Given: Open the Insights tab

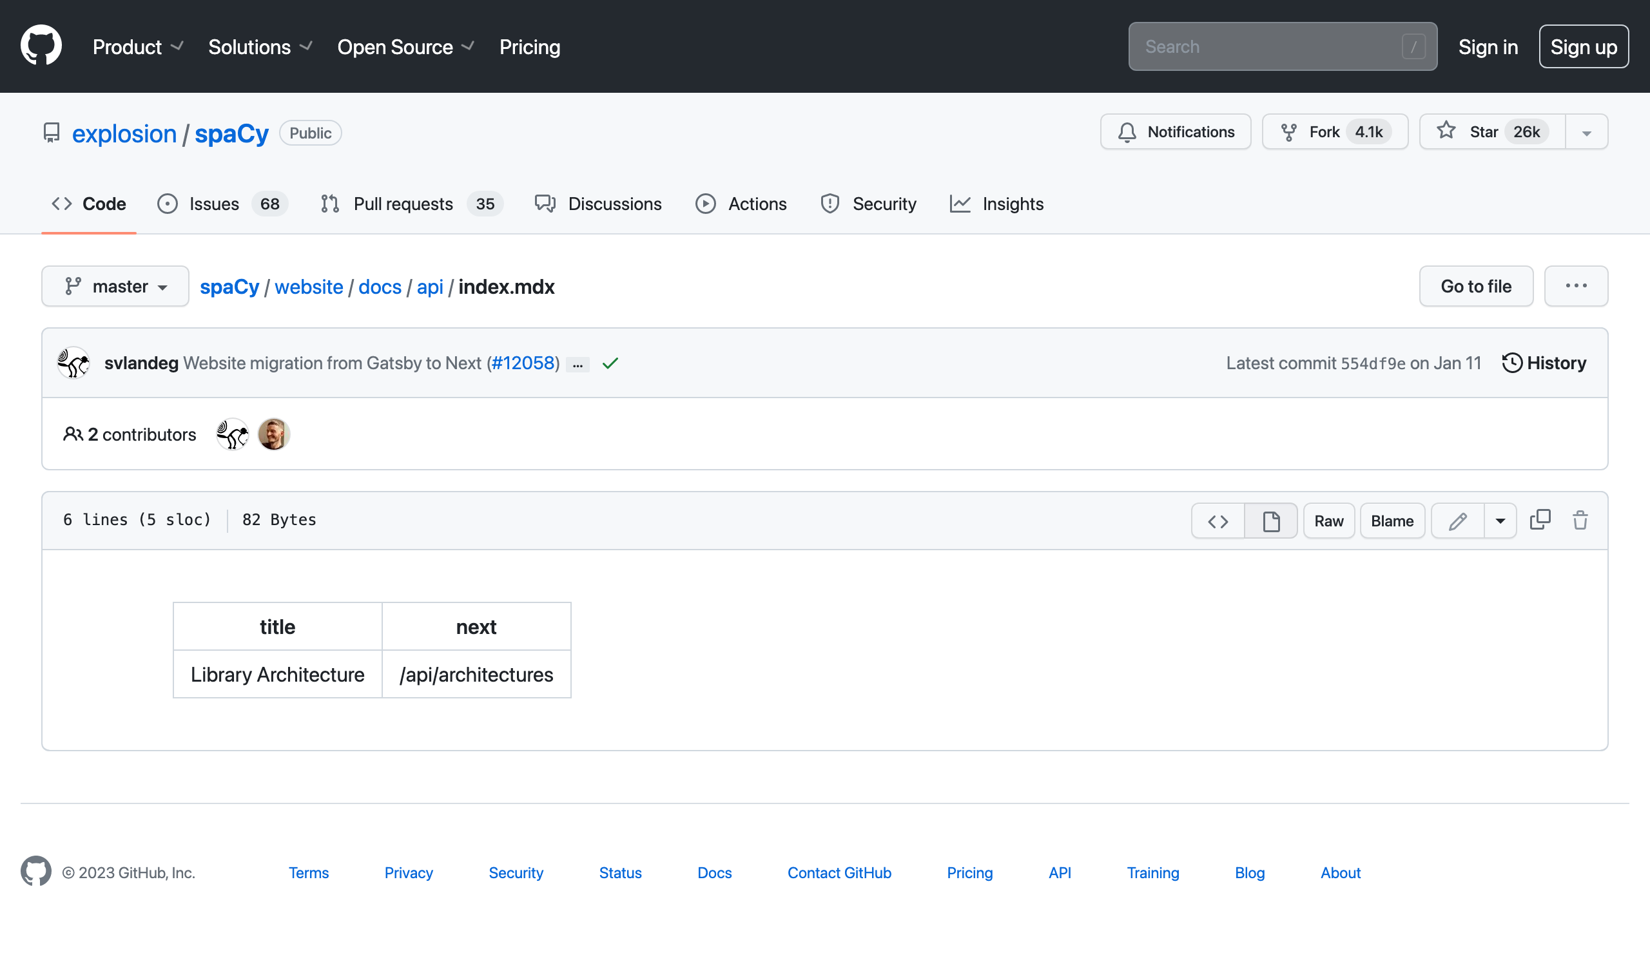Looking at the screenshot, I should tap(996, 204).
